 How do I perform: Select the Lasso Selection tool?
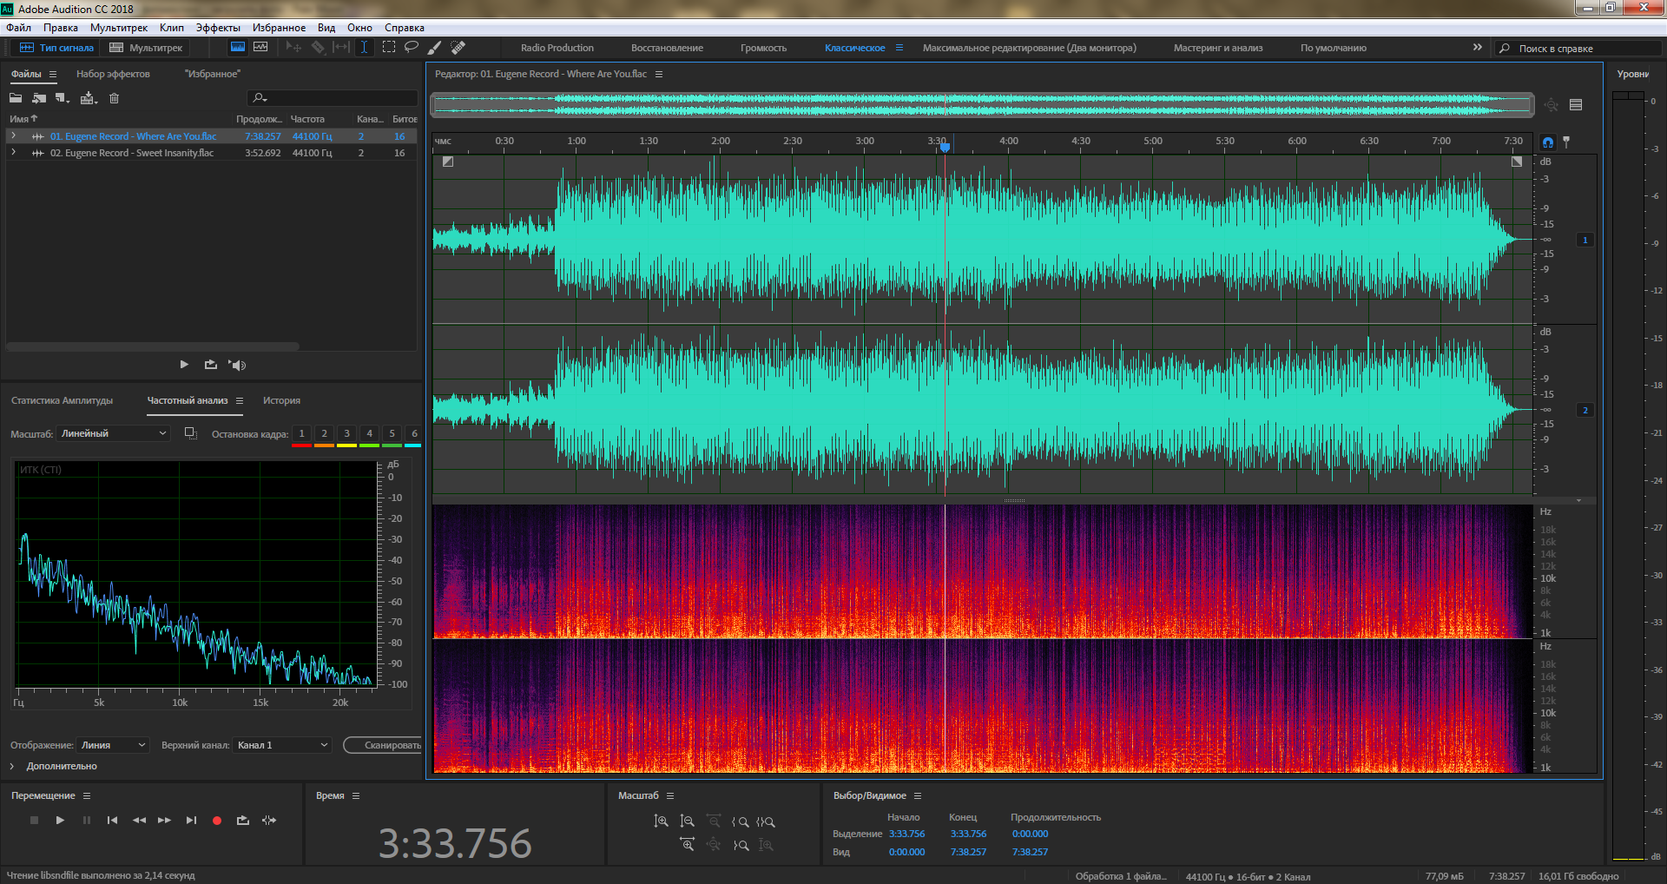pos(412,47)
